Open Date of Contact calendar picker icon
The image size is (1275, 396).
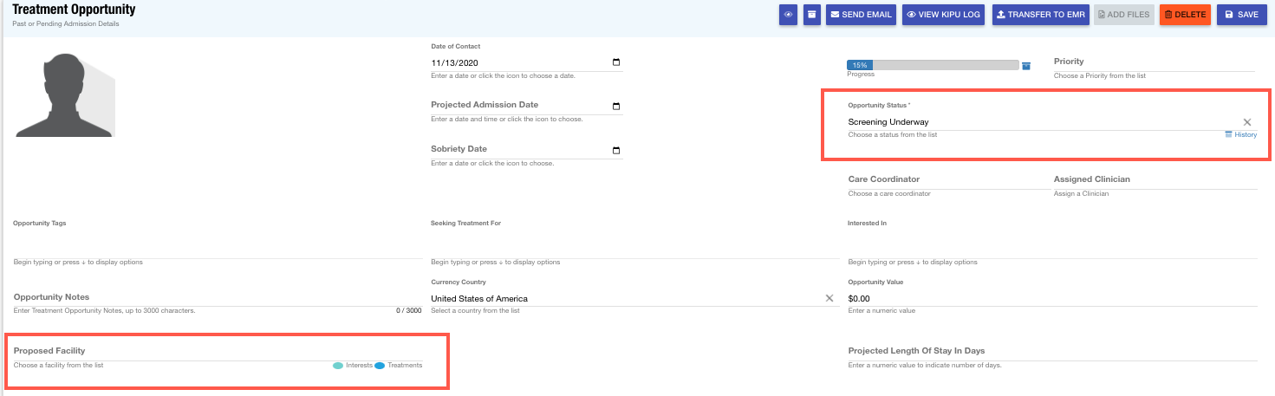(x=616, y=62)
